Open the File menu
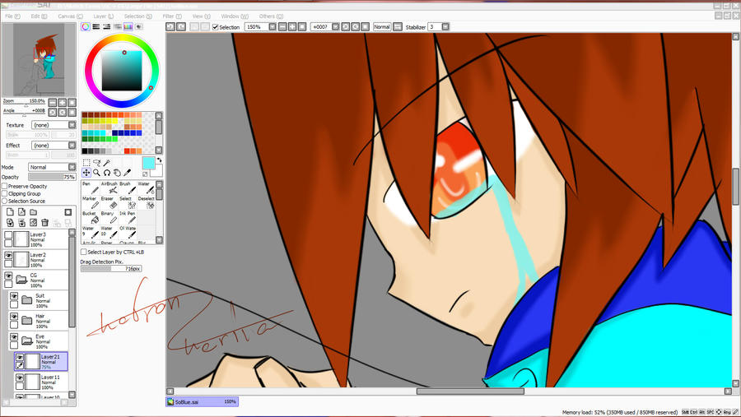Screen dimensions: 741x417 coord(12,16)
